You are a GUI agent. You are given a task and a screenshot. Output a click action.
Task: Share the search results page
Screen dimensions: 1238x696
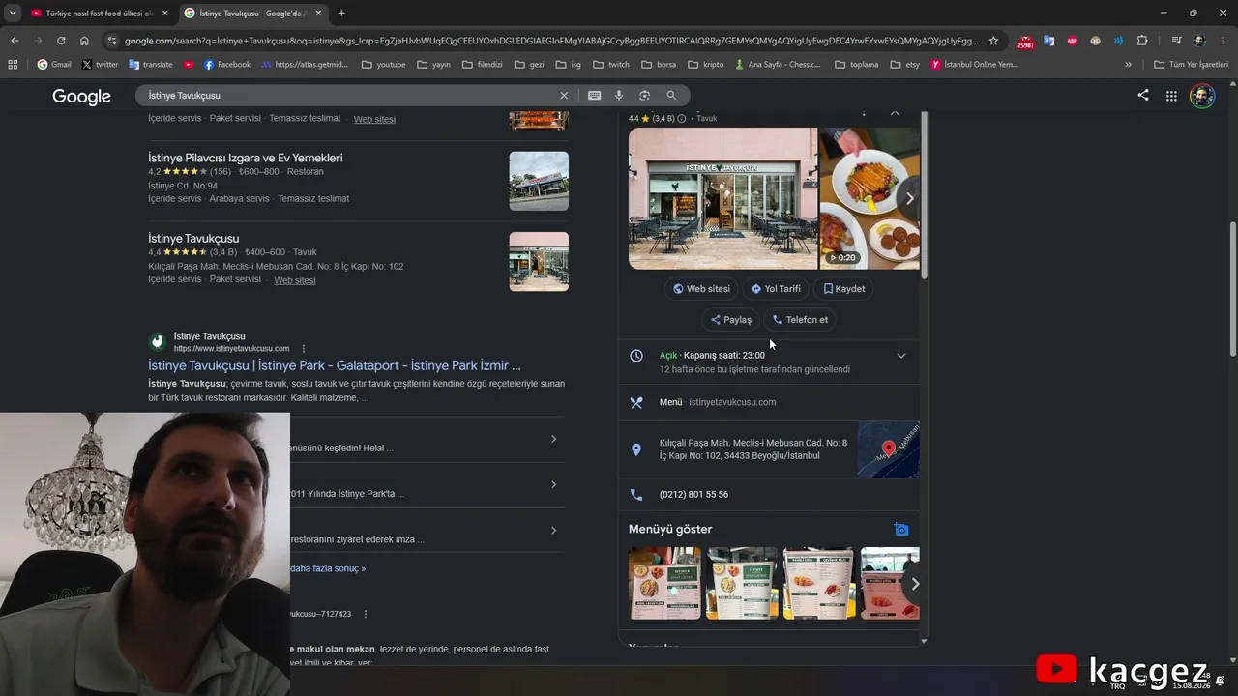pos(1143,96)
